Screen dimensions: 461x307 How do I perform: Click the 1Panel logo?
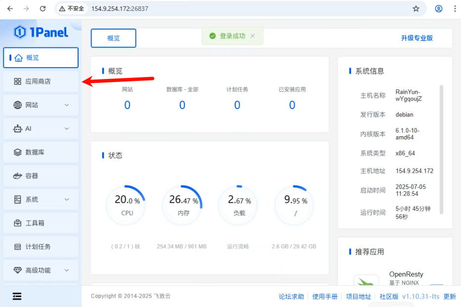(41, 32)
